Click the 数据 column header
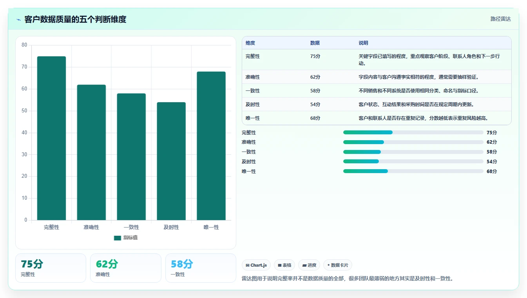 tap(315, 43)
